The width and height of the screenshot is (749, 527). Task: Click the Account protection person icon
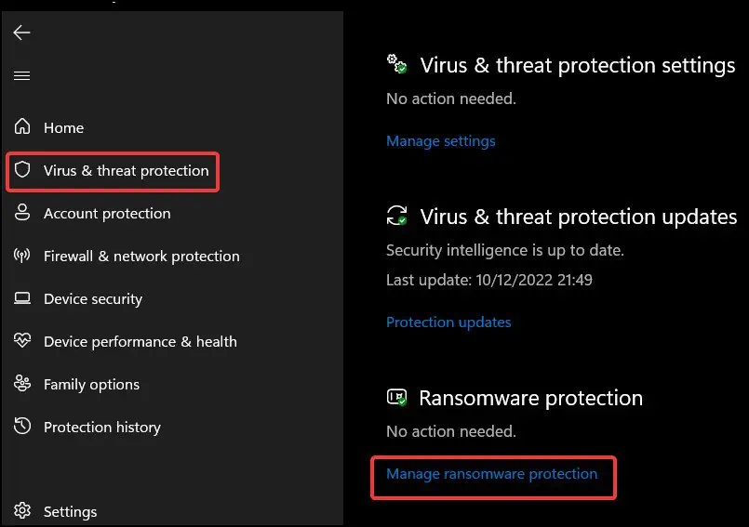tap(23, 213)
